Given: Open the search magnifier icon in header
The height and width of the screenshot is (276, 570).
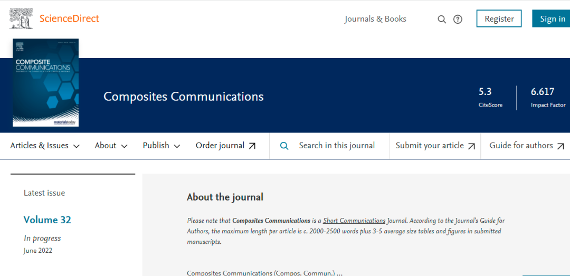Looking at the screenshot, I should [442, 20].
